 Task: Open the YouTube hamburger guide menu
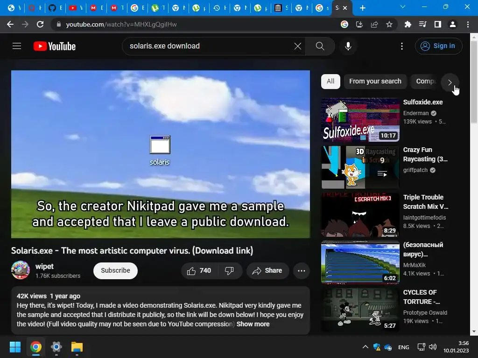(x=17, y=46)
